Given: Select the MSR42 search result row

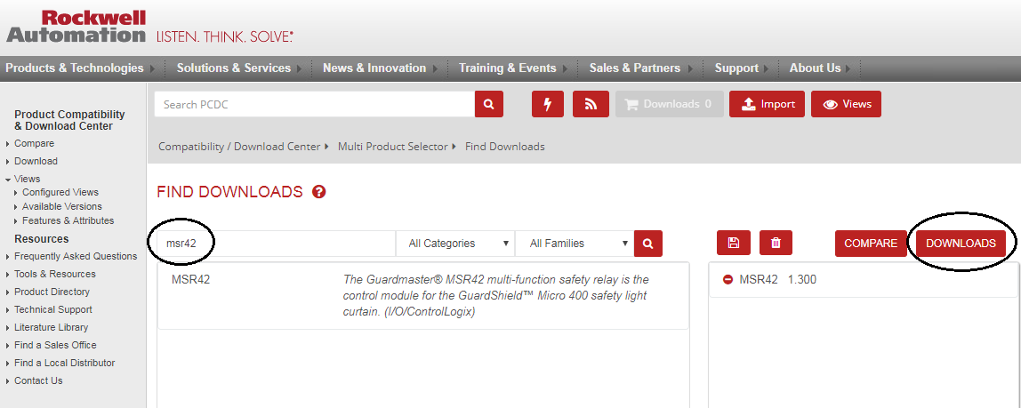Looking at the screenshot, I should 423,296.
